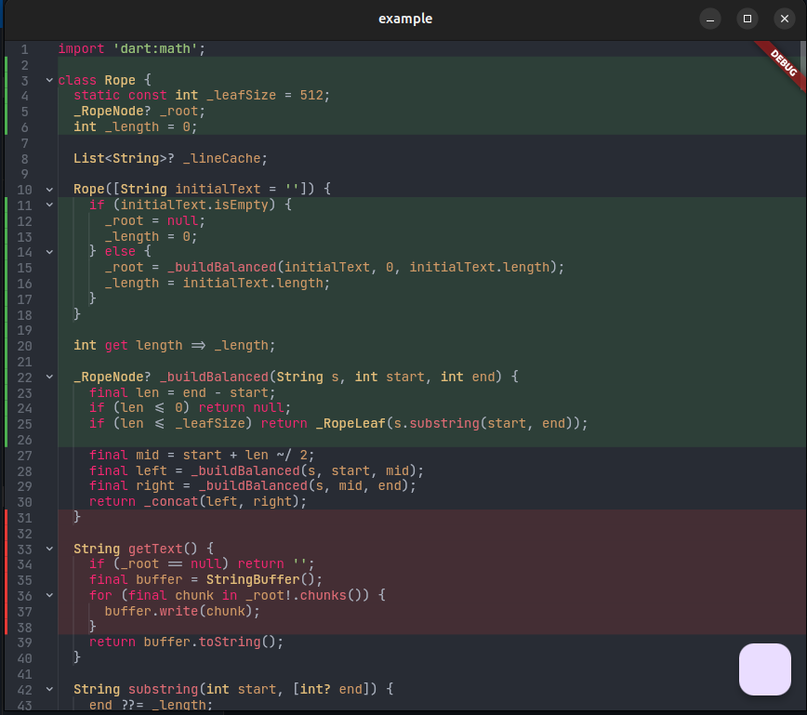
Task: Click the minimize window icon
Action: pyautogui.click(x=709, y=19)
